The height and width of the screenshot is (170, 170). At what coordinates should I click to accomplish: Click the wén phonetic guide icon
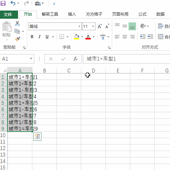point(103,37)
